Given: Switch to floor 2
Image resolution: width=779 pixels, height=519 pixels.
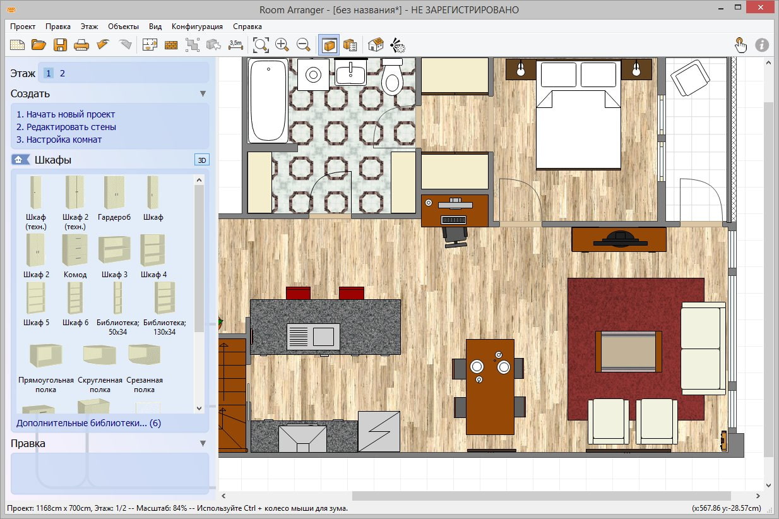Looking at the screenshot, I should coord(62,73).
